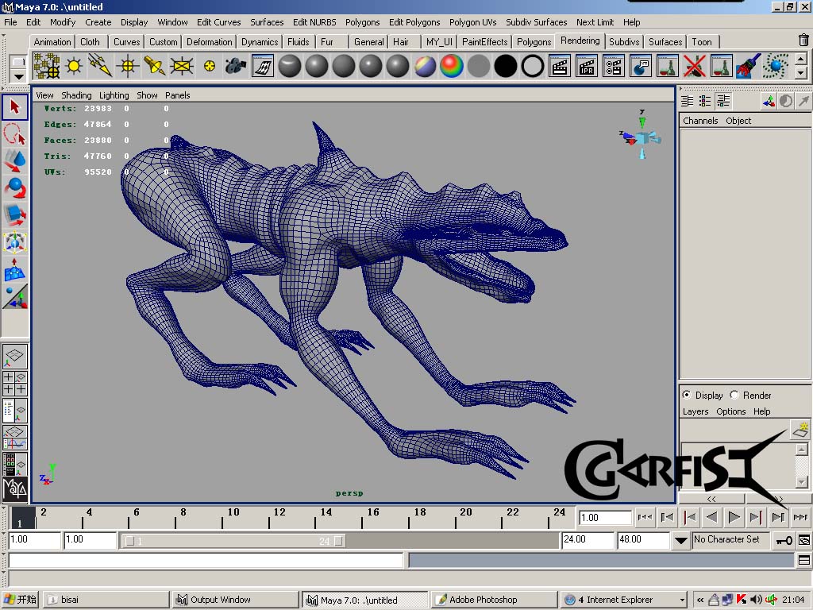Play the animation backwards
Image resolution: width=813 pixels, height=610 pixels.
(712, 517)
